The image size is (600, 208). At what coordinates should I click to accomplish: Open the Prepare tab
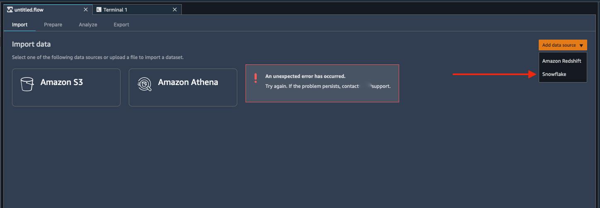pos(53,25)
